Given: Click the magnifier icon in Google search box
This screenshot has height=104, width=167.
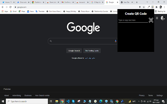Looking at the screenshot, I should [x=51, y=41].
